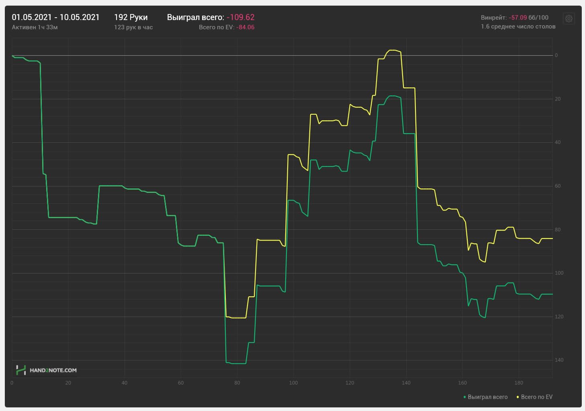Click the '192 Руки' hands count
Image resolution: width=585 pixels, height=411 pixels.
pos(131,17)
